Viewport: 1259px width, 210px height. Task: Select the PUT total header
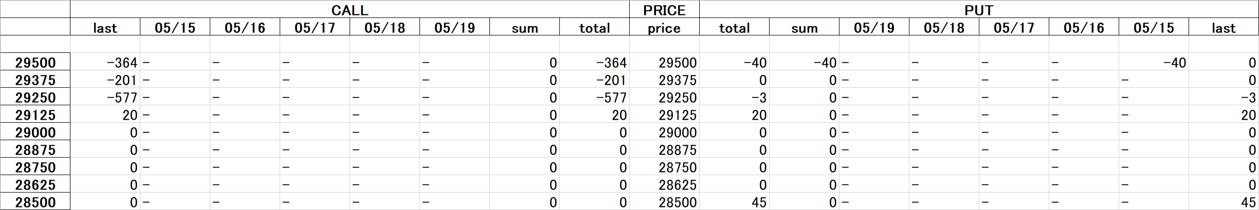pyautogui.click(x=734, y=28)
